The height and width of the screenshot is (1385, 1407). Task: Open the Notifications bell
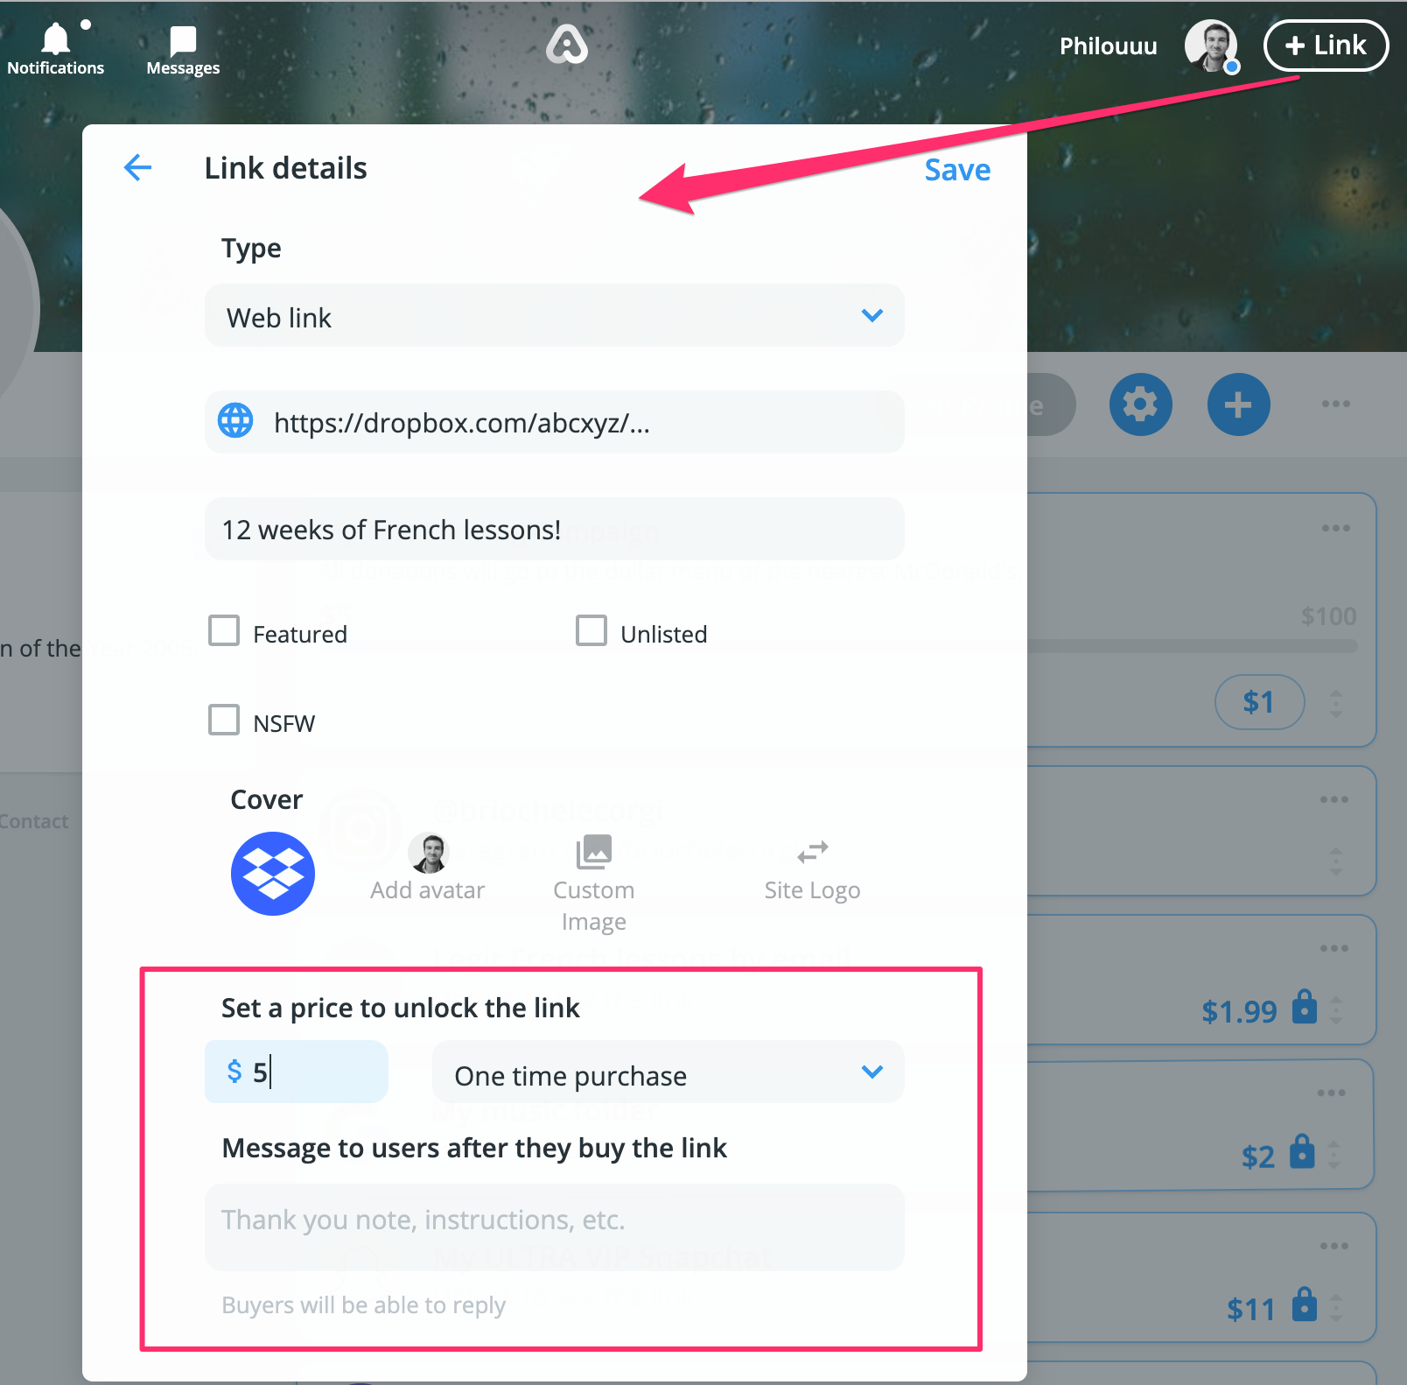[55, 49]
